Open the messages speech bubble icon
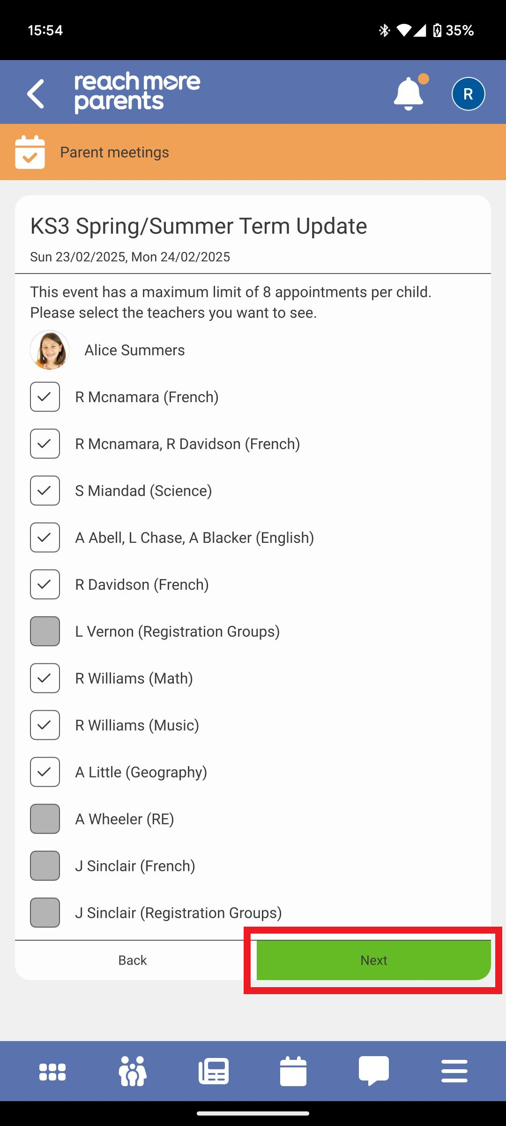The width and height of the screenshot is (506, 1126). click(374, 1072)
